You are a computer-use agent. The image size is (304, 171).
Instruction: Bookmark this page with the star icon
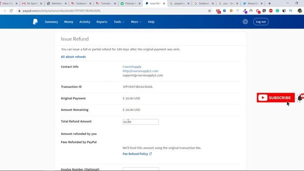(209, 11)
